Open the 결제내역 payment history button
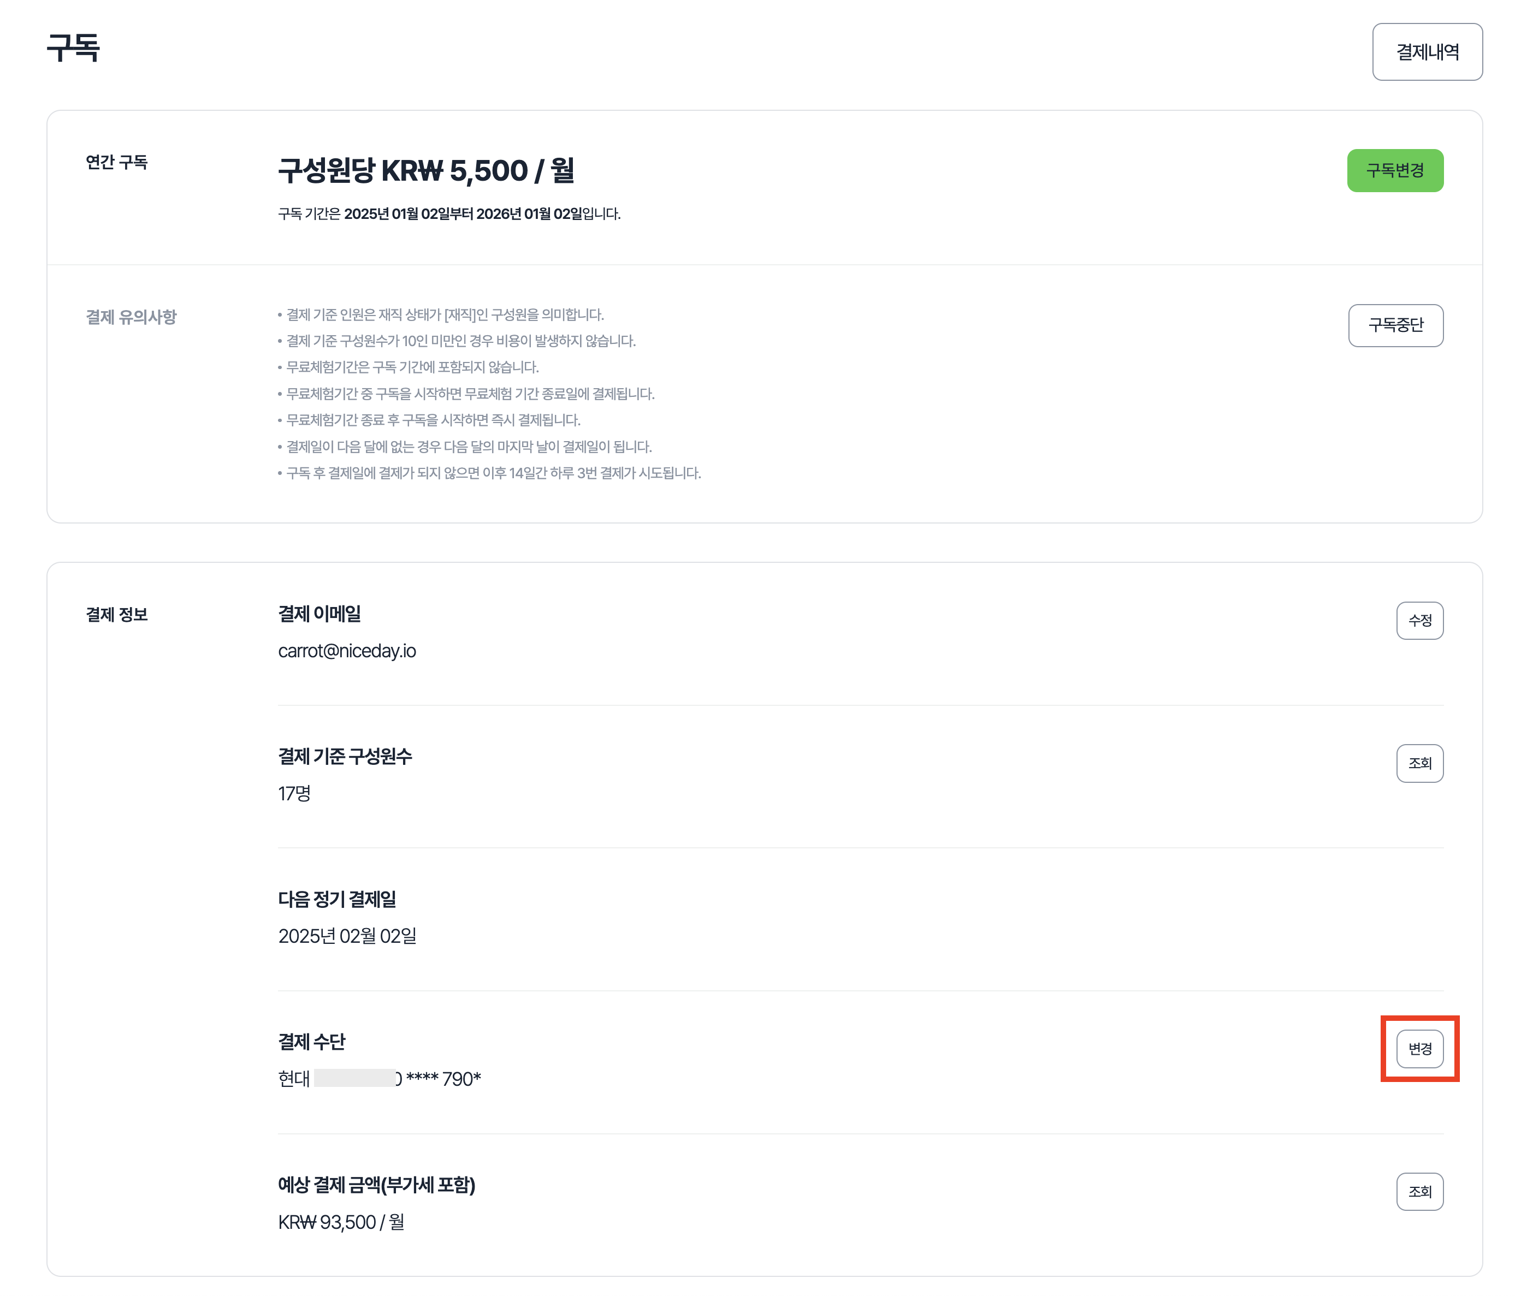This screenshot has height=1296, width=1515. (1427, 52)
